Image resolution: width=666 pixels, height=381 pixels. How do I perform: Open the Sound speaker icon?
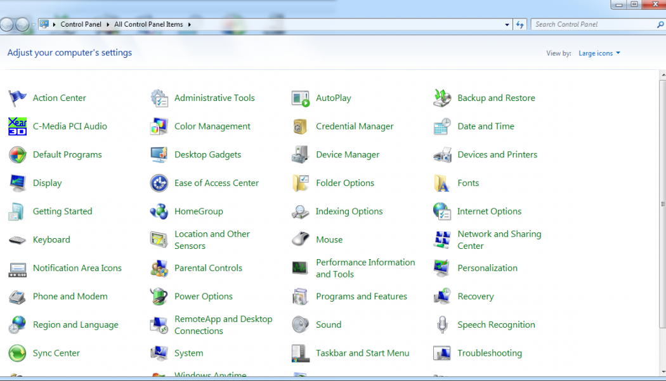[300, 325]
